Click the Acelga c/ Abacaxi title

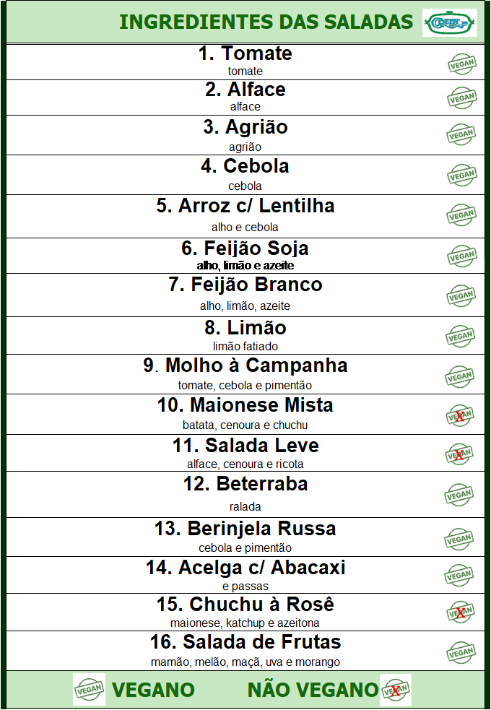[245, 568]
